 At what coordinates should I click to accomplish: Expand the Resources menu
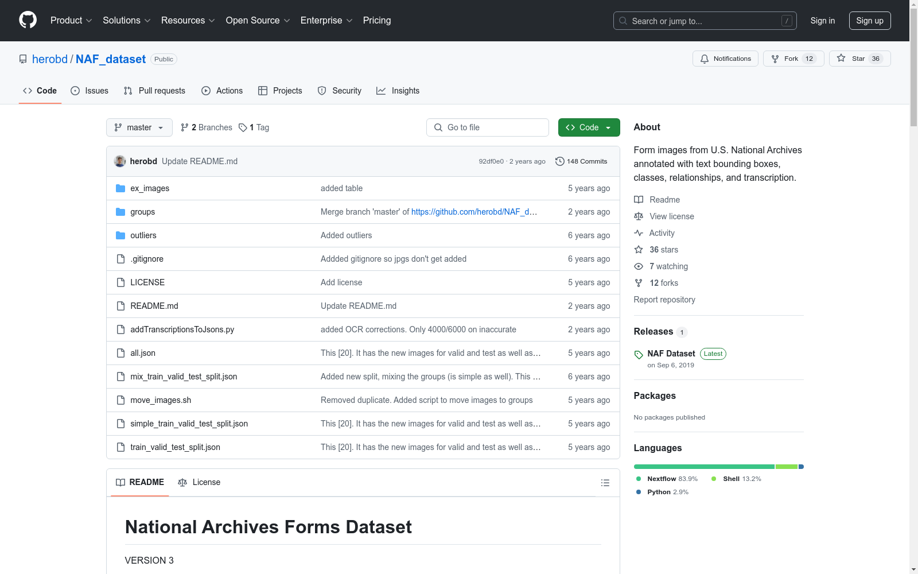(x=188, y=20)
